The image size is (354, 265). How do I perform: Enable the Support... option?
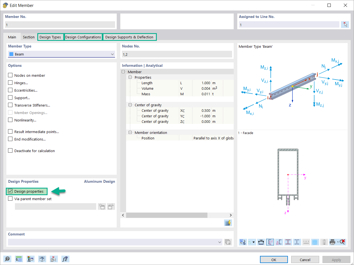pos(10,97)
